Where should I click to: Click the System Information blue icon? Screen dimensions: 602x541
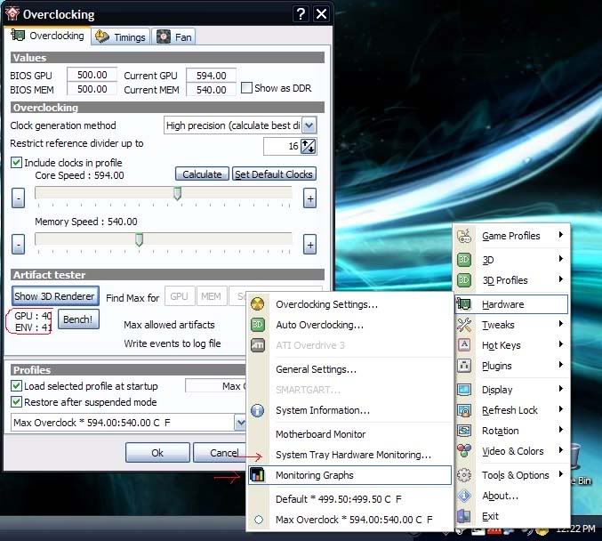point(257,410)
